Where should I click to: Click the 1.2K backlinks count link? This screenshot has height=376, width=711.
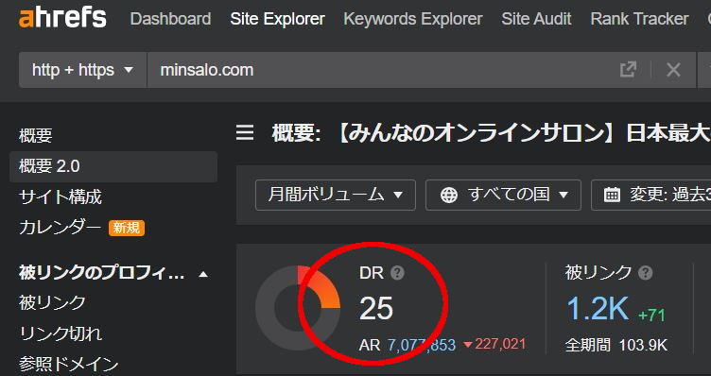(598, 309)
